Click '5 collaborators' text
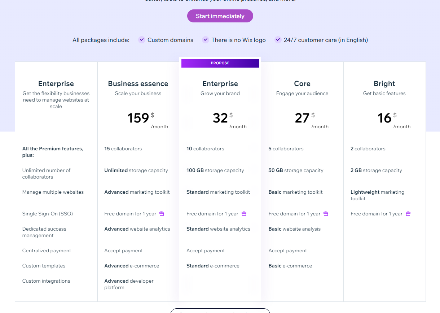This screenshot has height=313, width=440. point(286,149)
